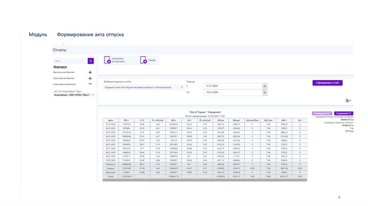The height and width of the screenshot is (206, 368).
Task: Collapse the Новосибирский филиал branch
Action: tap(90, 84)
